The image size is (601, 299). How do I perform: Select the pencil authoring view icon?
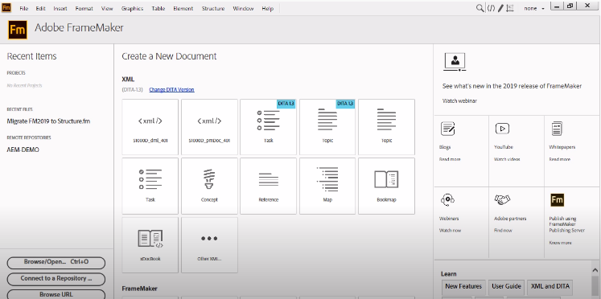(500, 8)
